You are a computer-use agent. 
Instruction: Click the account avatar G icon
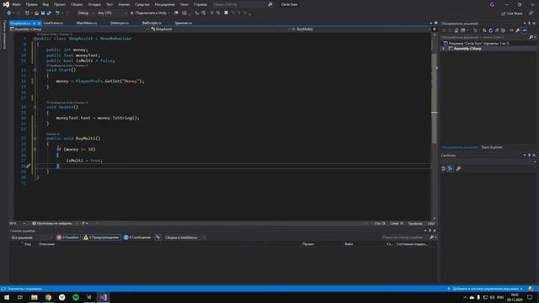pyautogui.click(x=492, y=4)
